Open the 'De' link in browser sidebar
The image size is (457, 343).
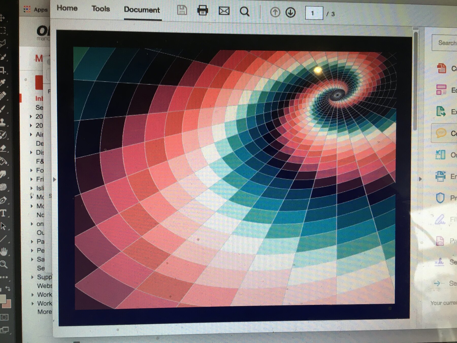pyautogui.click(x=40, y=144)
